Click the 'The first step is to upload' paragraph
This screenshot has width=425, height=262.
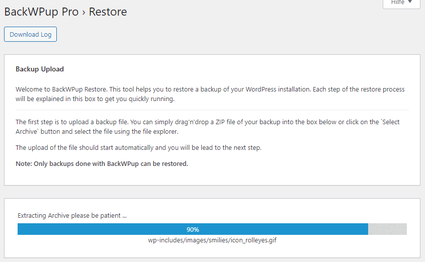point(208,127)
